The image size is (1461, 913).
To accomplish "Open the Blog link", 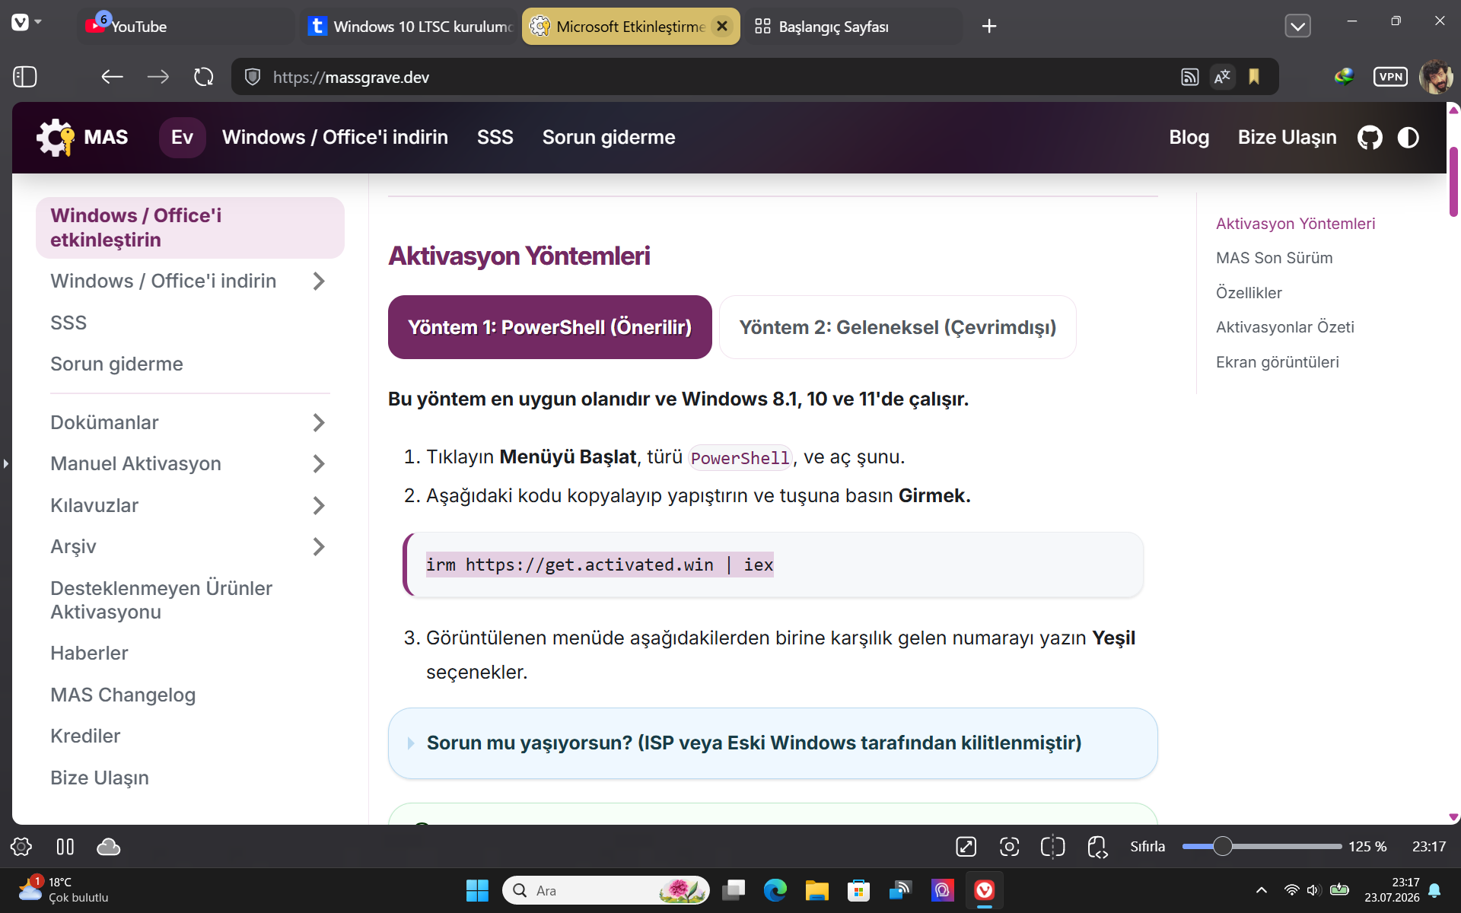I will 1189,138.
